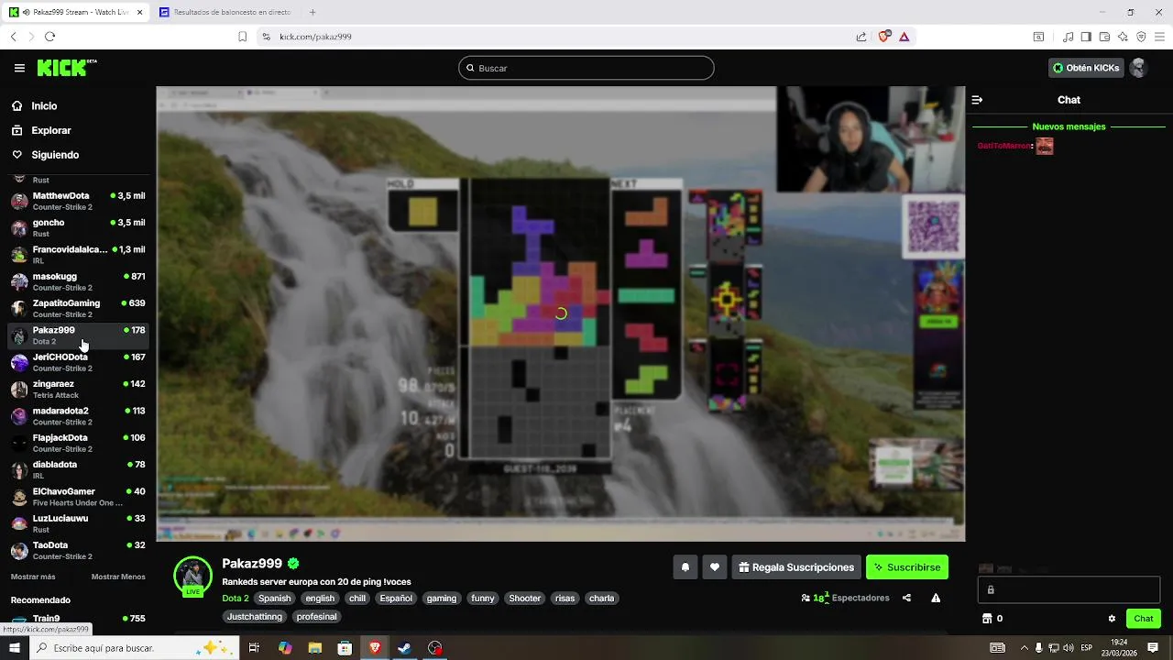1173x660 pixels.
Task: Click the green Chat send button
Action: (1143, 619)
